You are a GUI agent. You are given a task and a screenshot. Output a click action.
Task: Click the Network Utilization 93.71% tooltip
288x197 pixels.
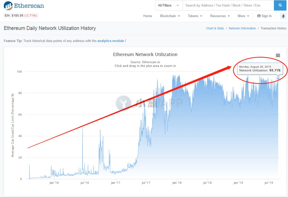click(260, 69)
